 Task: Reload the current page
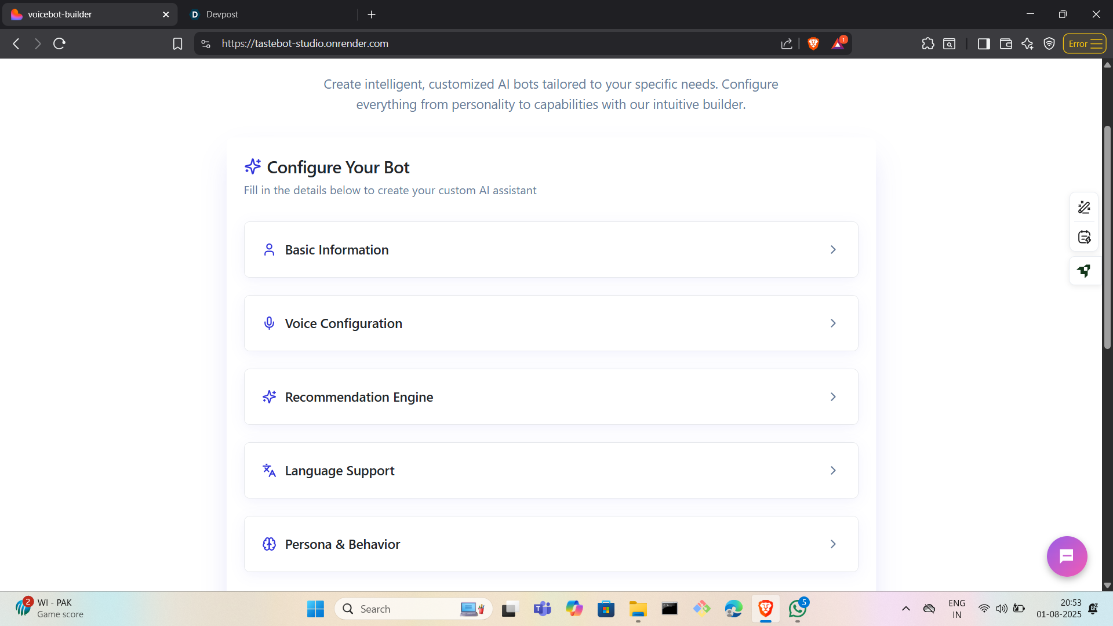click(59, 43)
